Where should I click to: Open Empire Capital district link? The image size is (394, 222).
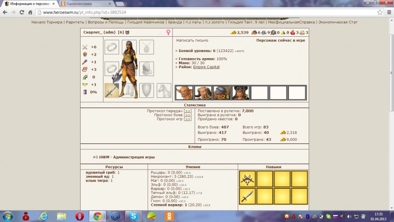(206, 67)
